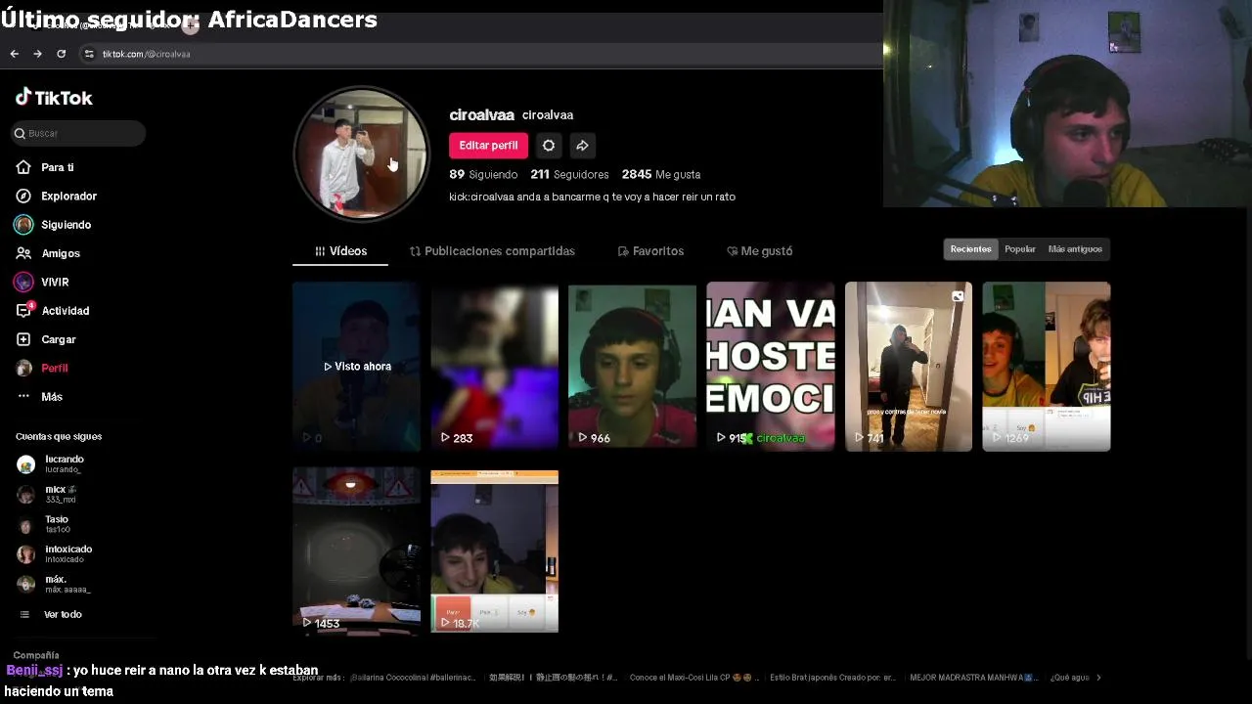
Task: Click the share profile arrow icon
Action: [582, 146]
